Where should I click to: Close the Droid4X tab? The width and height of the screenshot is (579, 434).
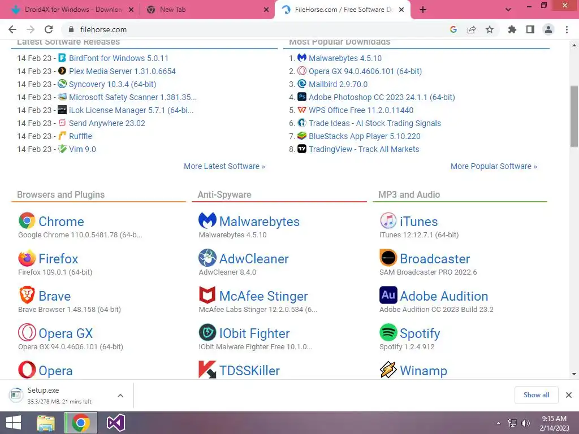click(131, 10)
